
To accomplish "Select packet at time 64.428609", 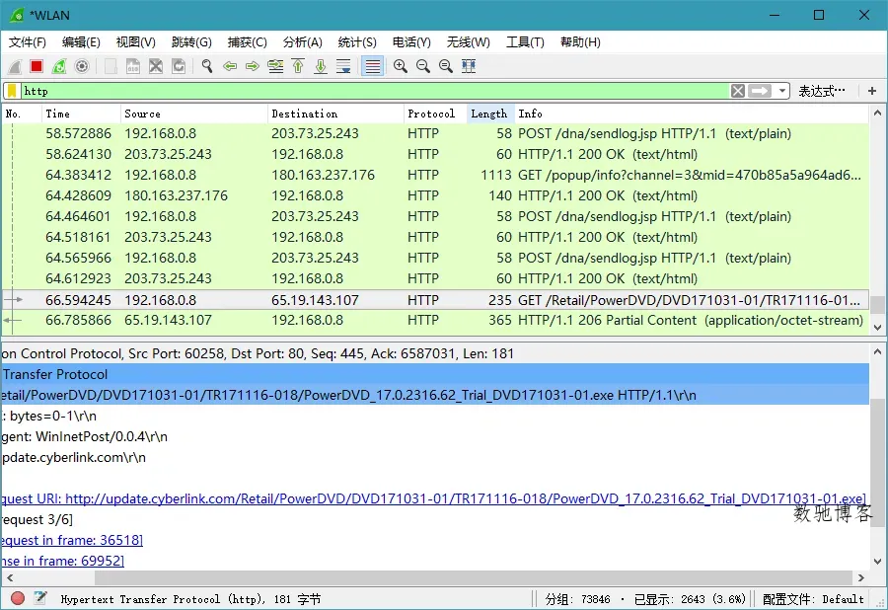I will tap(435, 196).
